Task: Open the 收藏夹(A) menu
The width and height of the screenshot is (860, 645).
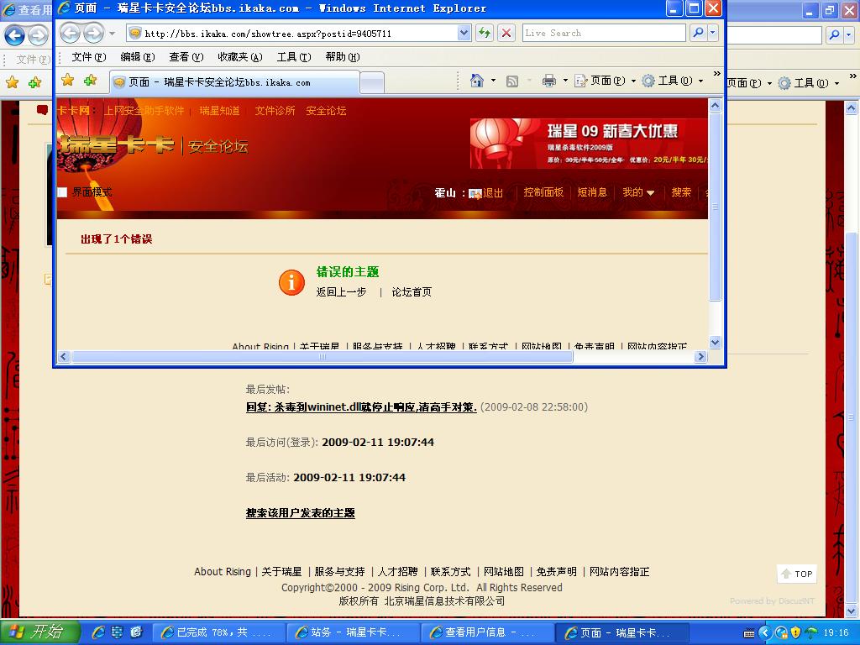Action: coord(239,57)
